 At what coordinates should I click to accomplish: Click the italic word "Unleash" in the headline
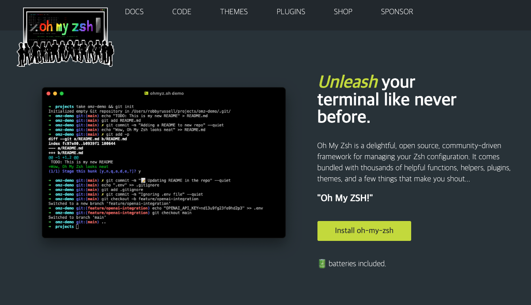348,82
